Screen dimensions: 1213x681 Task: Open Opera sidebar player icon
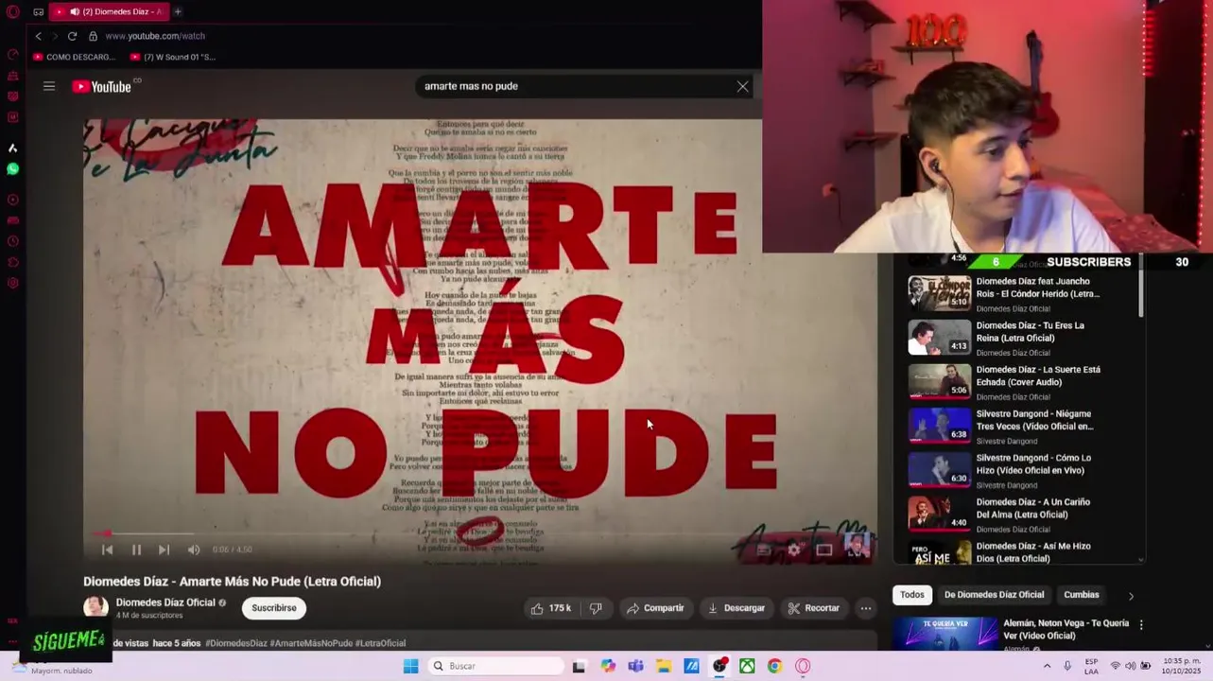pyautogui.click(x=12, y=200)
